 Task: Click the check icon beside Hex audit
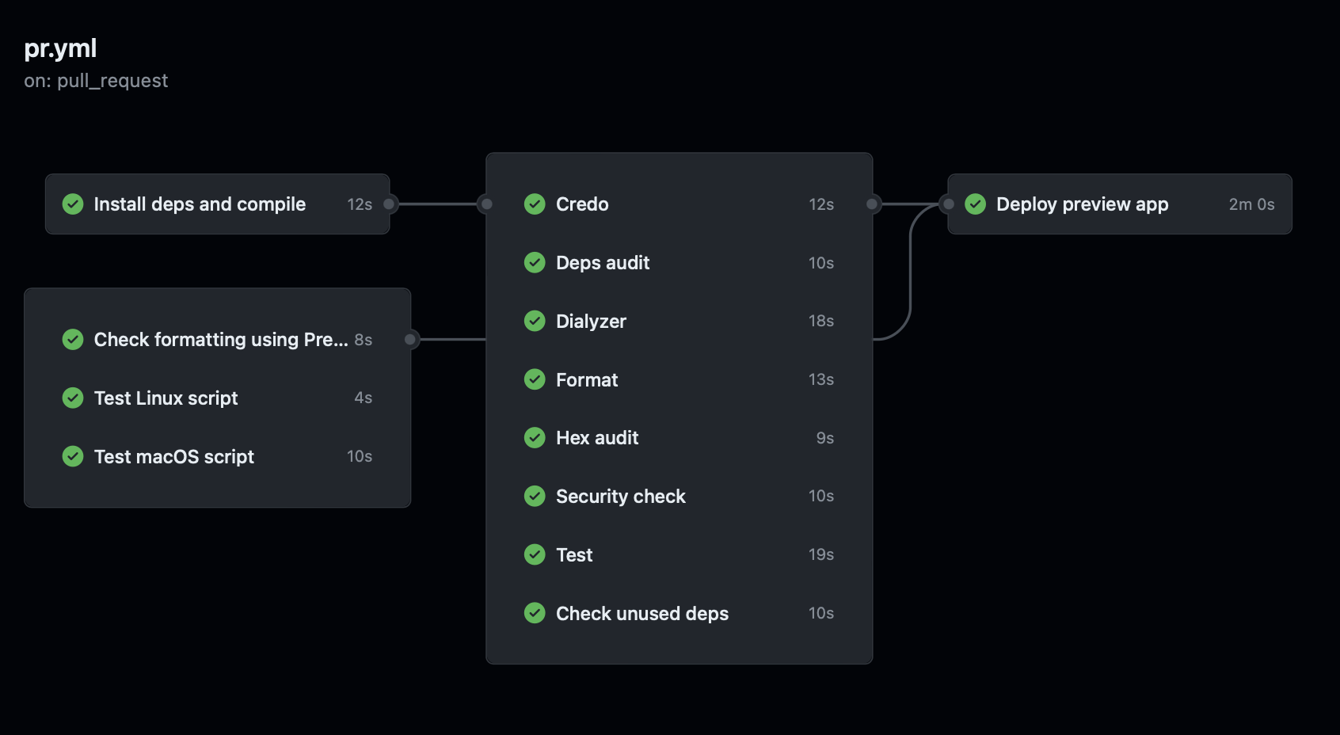click(535, 438)
